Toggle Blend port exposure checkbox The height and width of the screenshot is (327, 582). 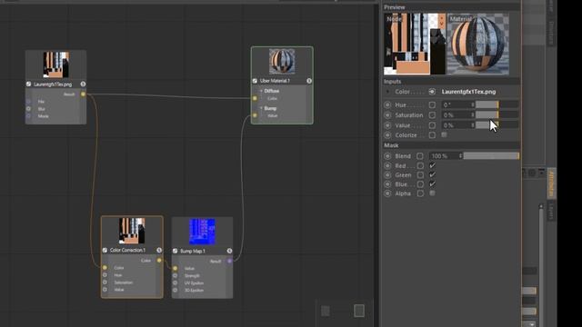(x=420, y=156)
